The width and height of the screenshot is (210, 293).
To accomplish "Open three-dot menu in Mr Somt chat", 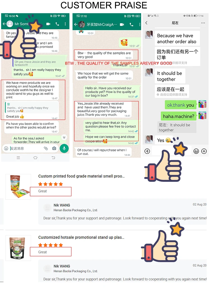I will pyautogui.click(x=65, y=24).
